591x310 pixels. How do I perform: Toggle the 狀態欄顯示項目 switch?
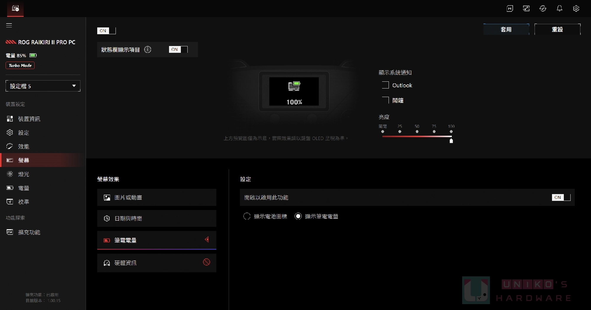point(178,50)
